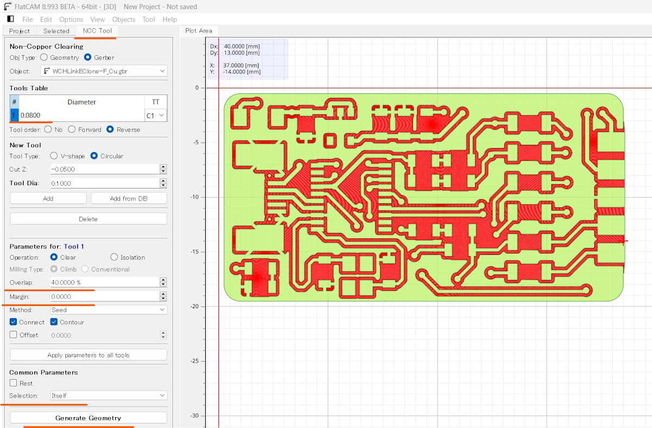652x428 pixels.
Task: Open the Selection dropdown set to Itself
Action: click(x=108, y=395)
